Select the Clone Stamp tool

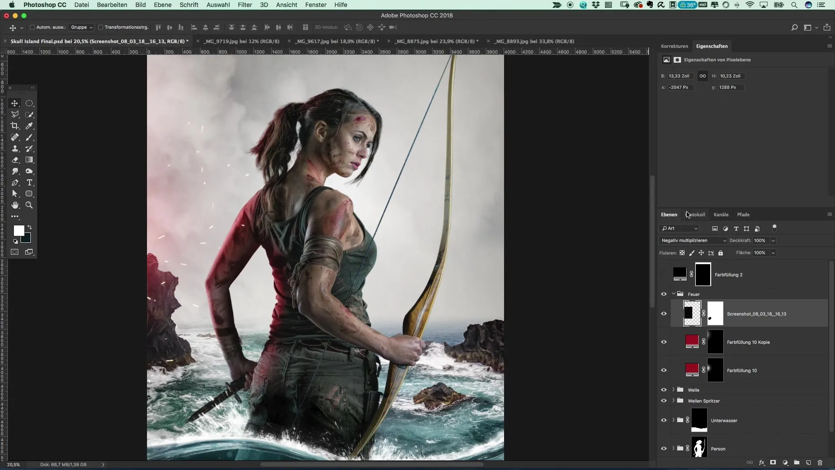point(15,148)
